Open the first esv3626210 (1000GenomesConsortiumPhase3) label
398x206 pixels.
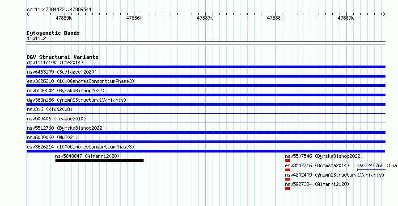pos(80,81)
